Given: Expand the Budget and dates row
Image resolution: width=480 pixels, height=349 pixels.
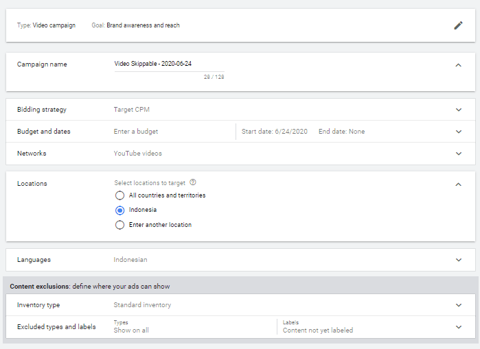Looking at the screenshot, I should coord(459,132).
